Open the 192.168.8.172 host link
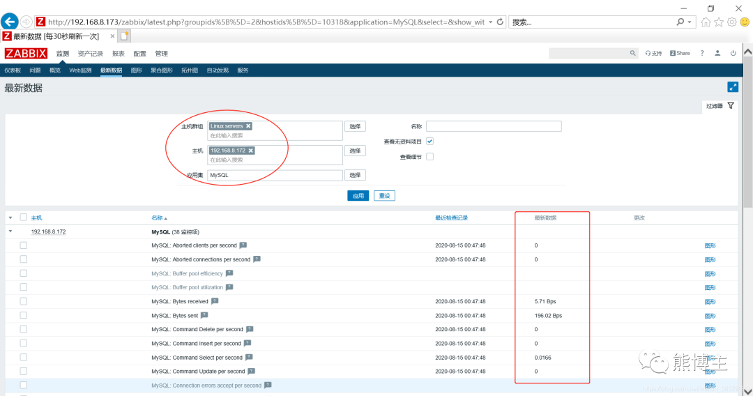The height and width of the screenshot is (396, 753). pos(49,232)
